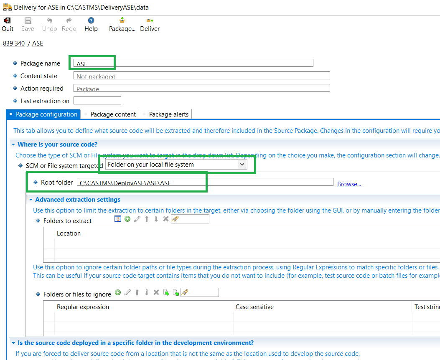Image resolution: width=440 pixels, height=360 pixels.
Task: Switch to the Package alerts tab
Action: (x=168, y=114)
